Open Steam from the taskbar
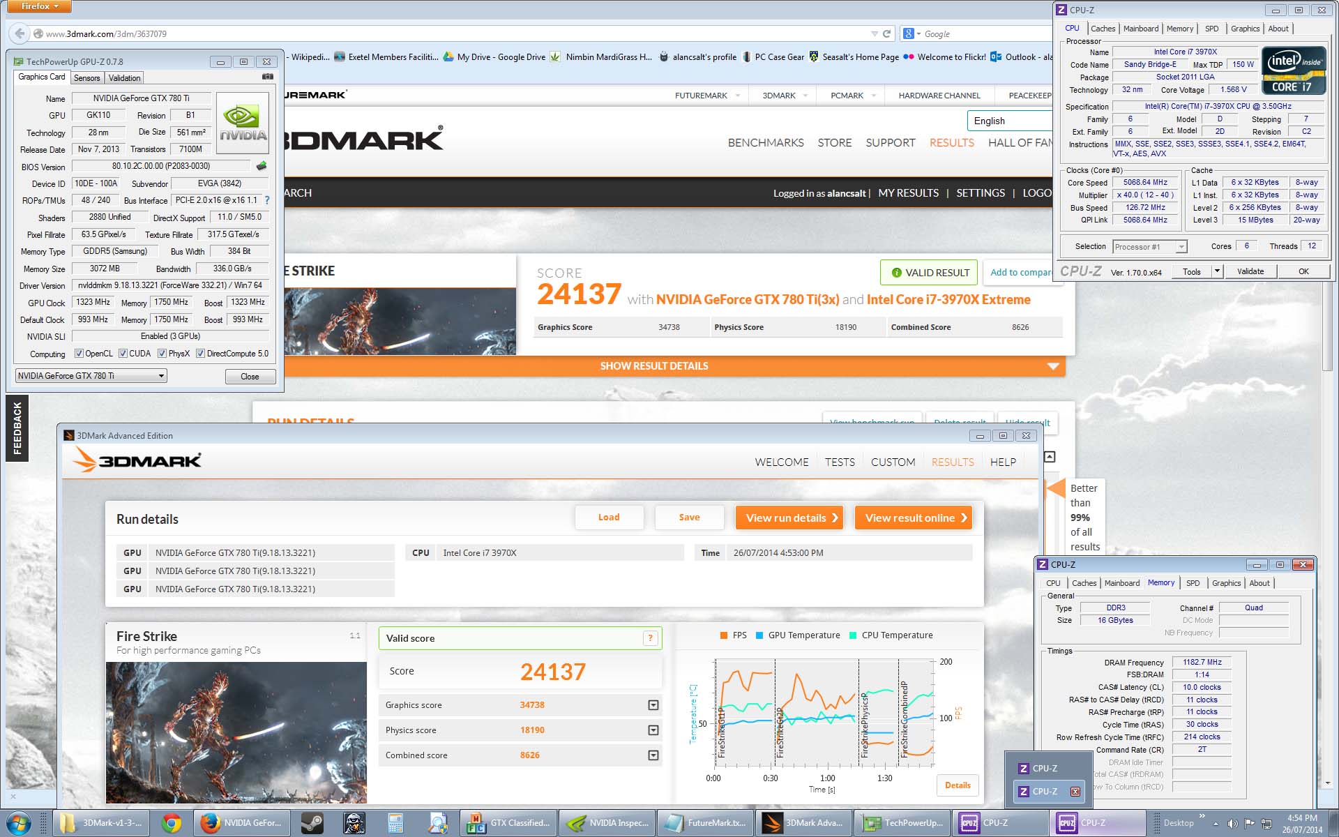The image size is (1339, 837). [x=312, y=823]
